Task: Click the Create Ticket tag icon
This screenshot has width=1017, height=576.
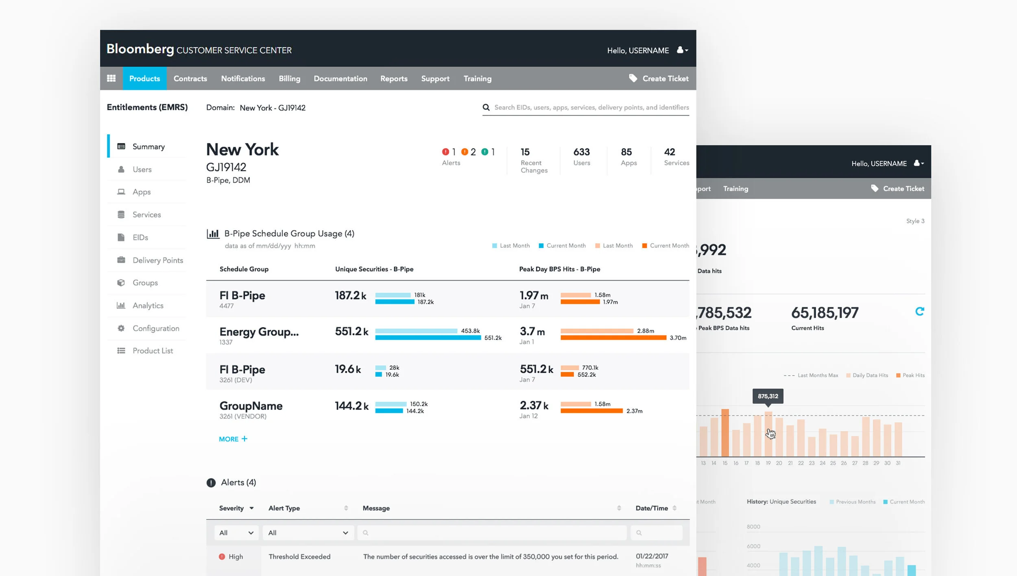Action: [633, 78]
